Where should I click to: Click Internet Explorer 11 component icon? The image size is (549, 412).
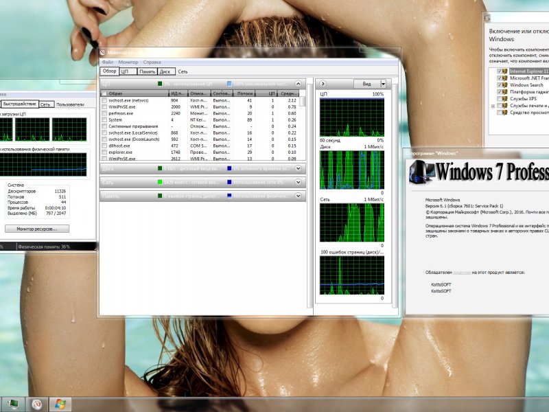(x=505, y=71)
